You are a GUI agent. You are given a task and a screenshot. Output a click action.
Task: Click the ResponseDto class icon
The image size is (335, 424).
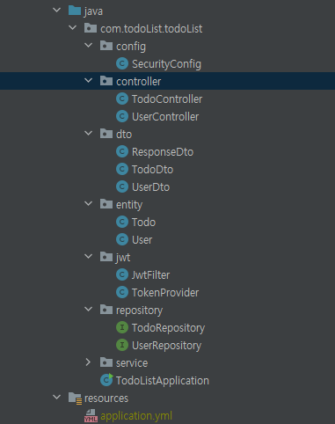122,151
